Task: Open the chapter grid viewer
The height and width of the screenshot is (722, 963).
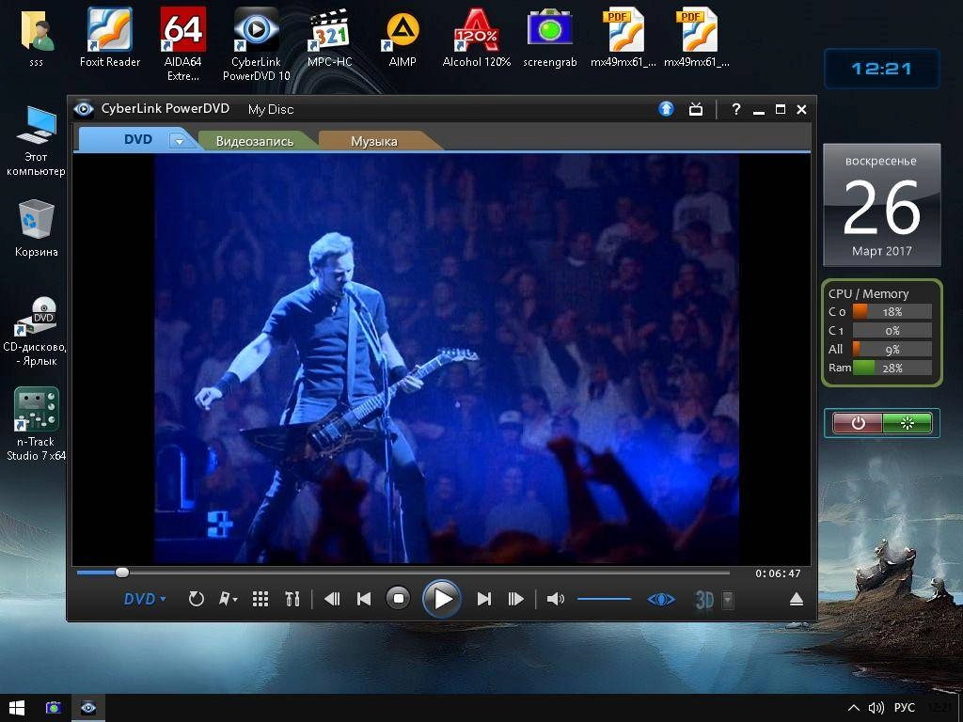Action: (260, 599)
